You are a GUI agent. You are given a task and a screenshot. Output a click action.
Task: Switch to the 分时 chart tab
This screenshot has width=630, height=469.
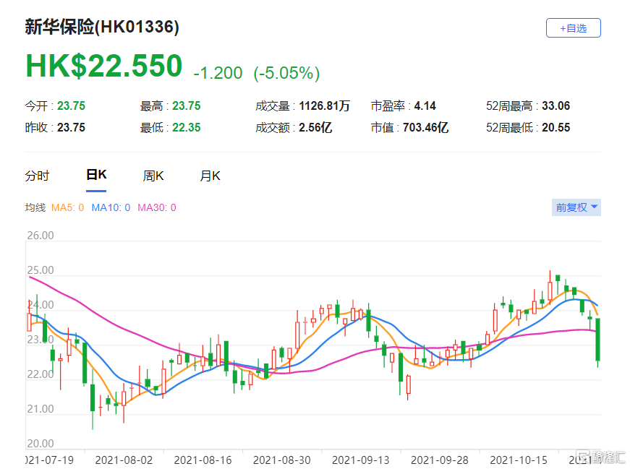click(x=37, y=176)
